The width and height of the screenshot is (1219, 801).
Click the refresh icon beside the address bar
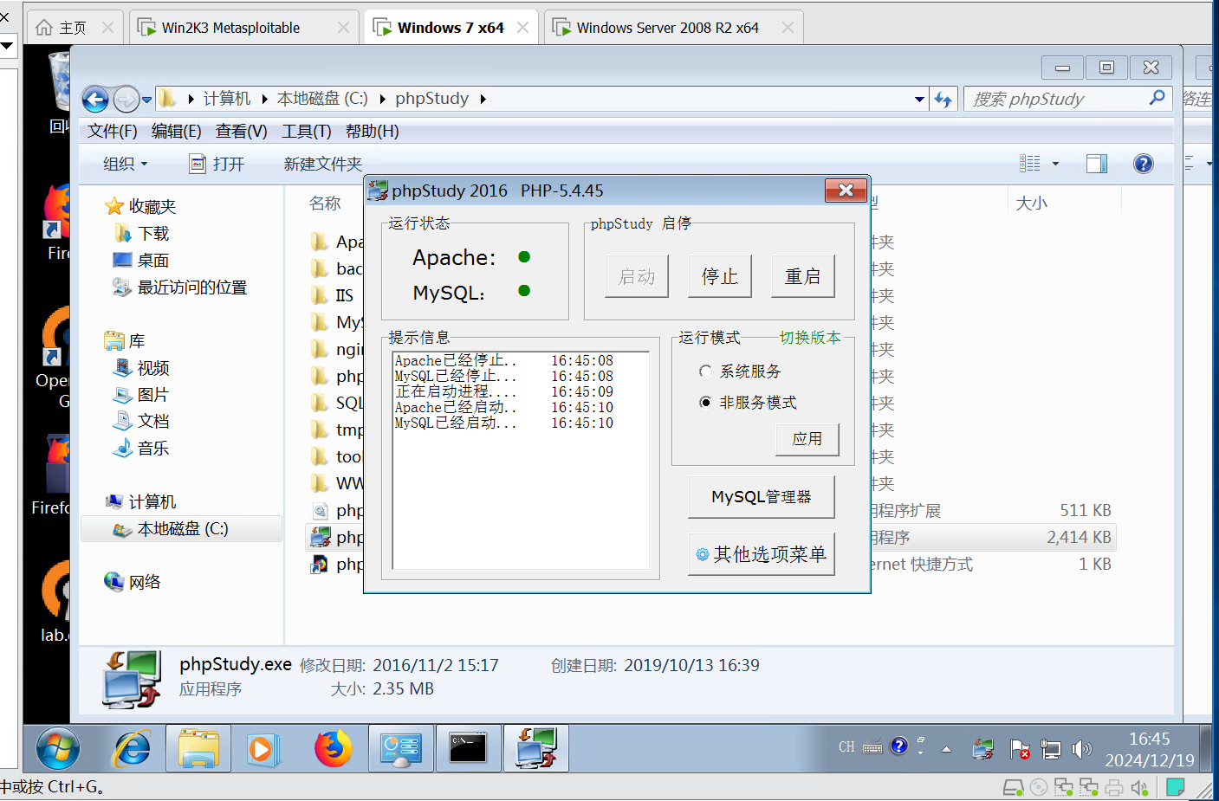943,100
